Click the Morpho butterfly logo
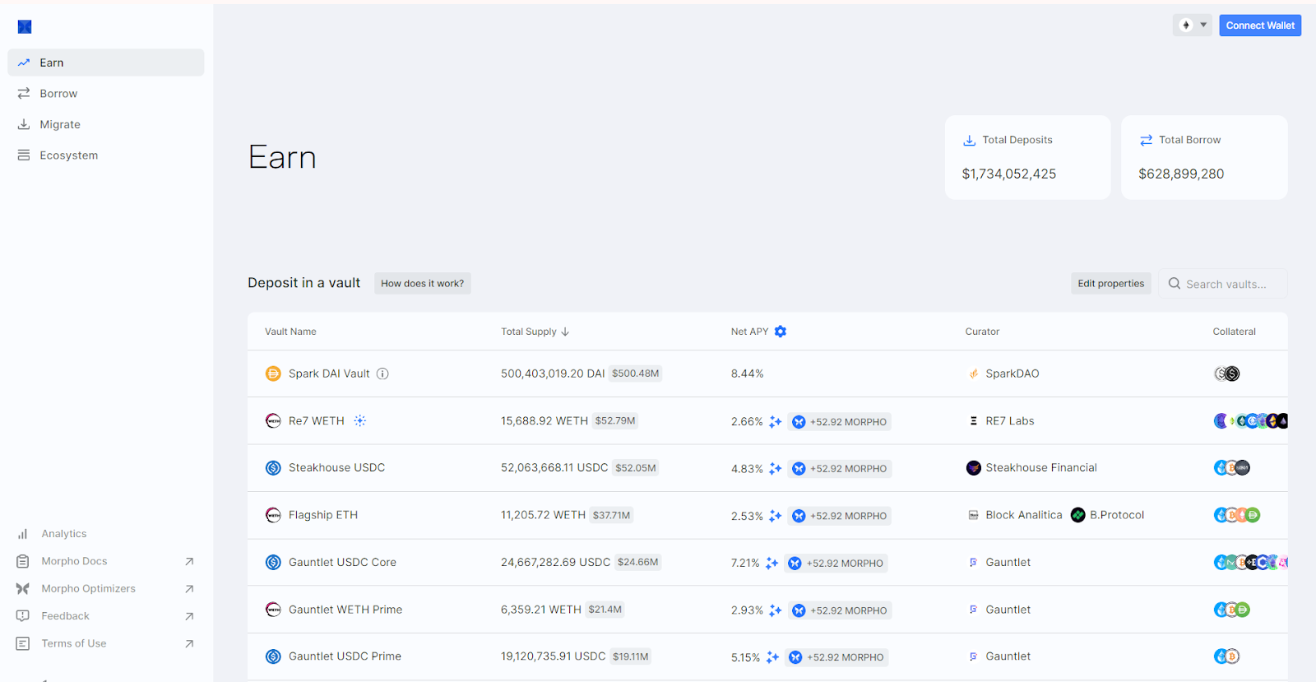 [x=25, y=27]
